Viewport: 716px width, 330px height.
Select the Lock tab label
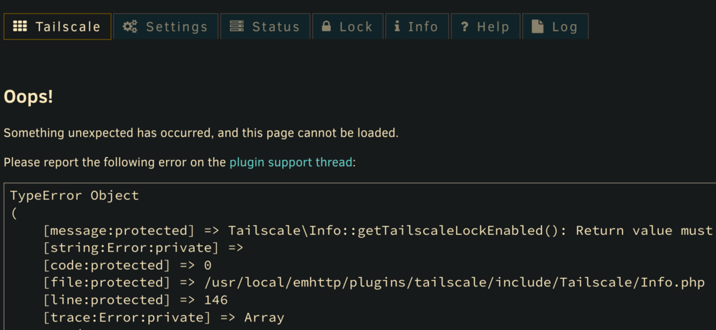(x=356, y=27)
